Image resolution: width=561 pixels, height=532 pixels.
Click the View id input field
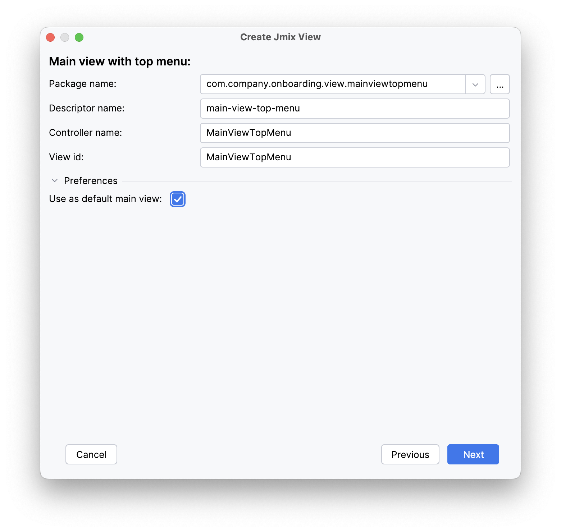click(355, 157)
